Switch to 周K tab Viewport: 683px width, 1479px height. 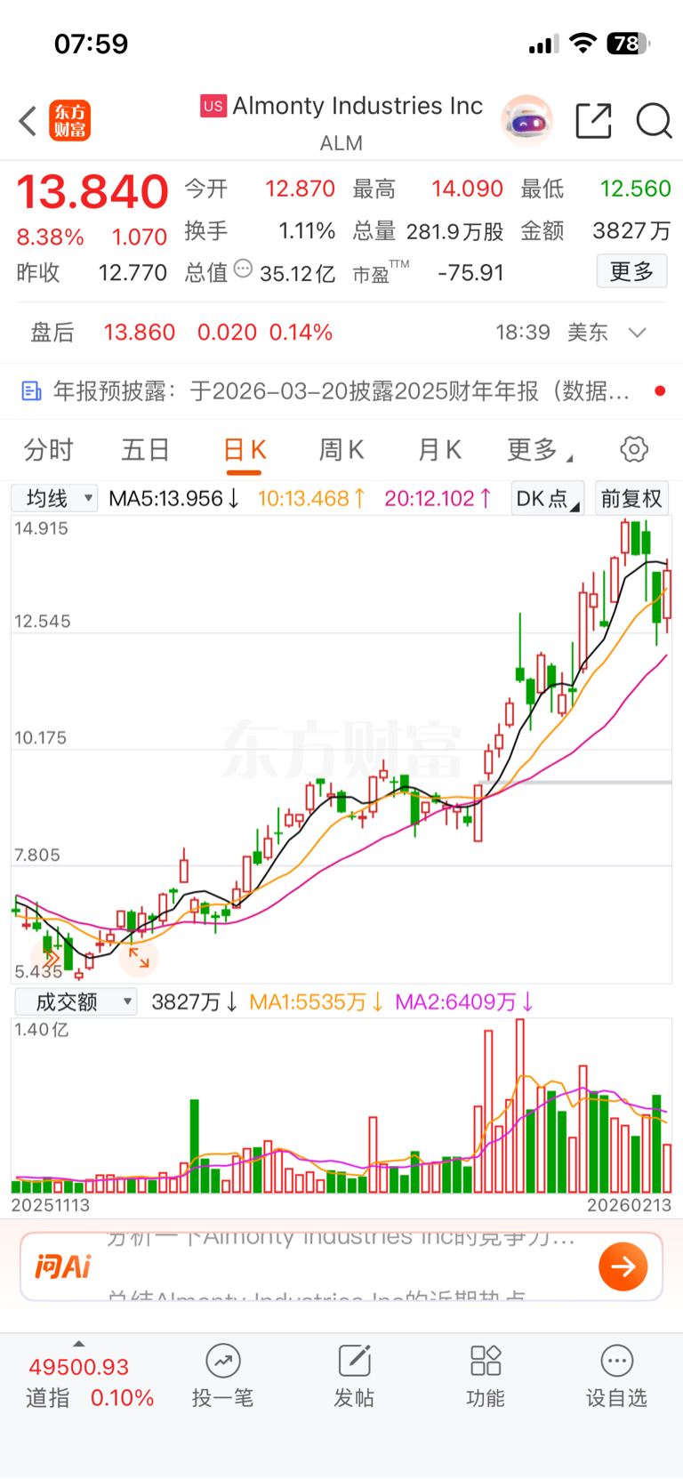click(x=341, y=450)
